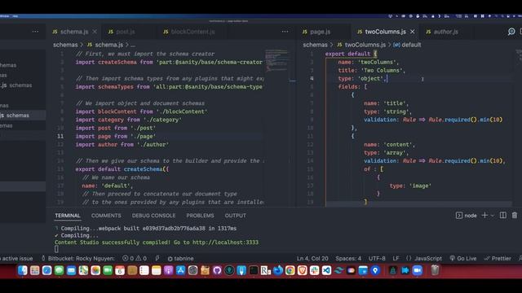Open the TERMINAL panel tab
This screenshot has height=293, width=522.
(68, 216)
